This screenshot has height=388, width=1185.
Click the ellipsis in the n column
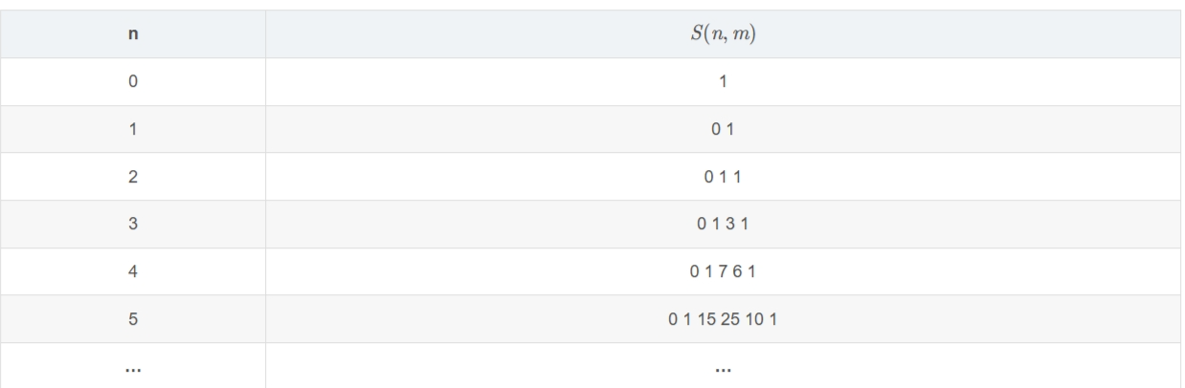133,367
